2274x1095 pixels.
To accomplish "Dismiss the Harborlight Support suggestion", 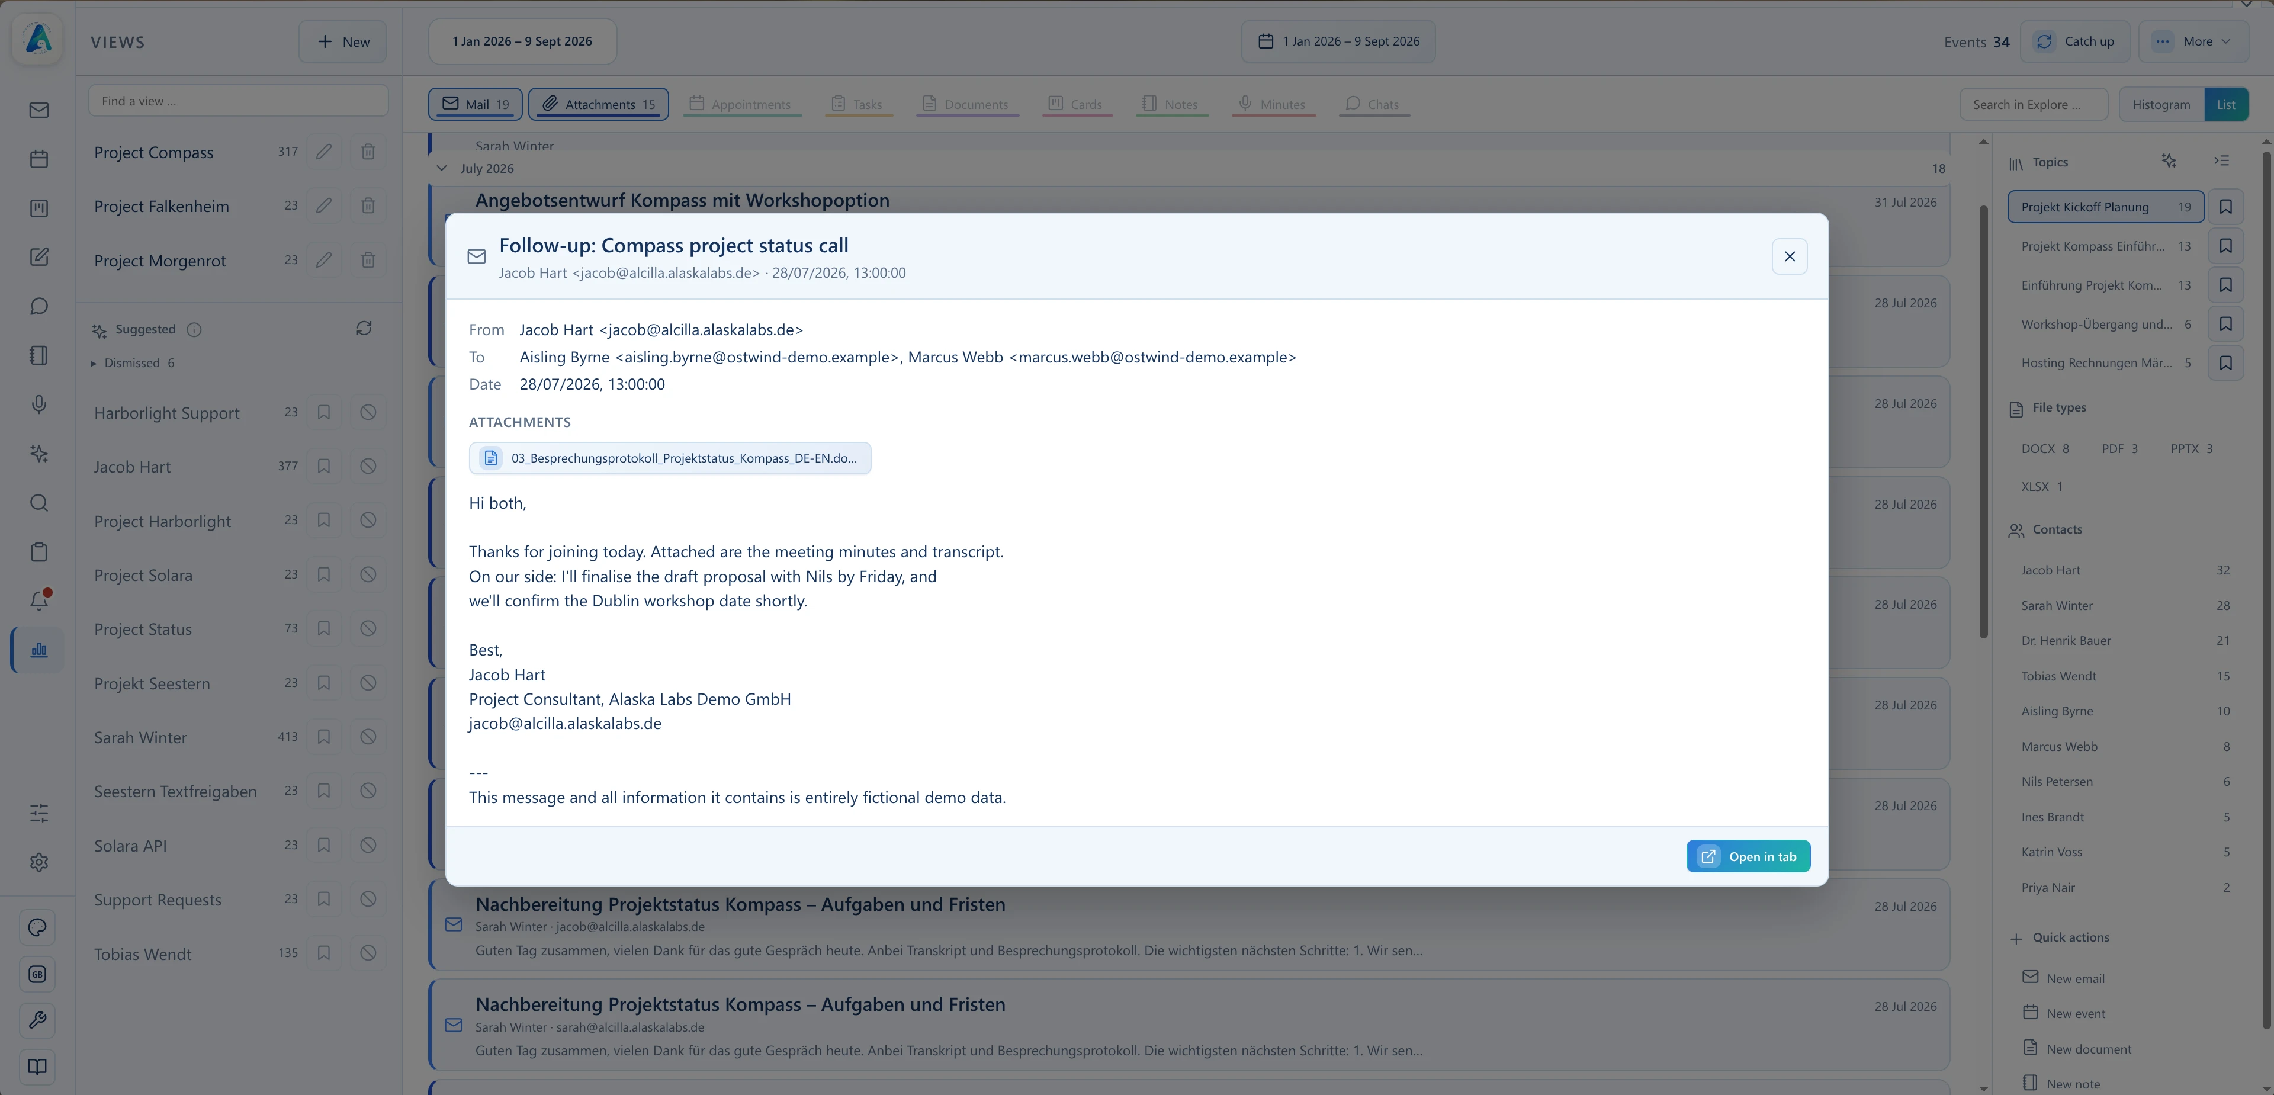I will click(x=368, y=412).
